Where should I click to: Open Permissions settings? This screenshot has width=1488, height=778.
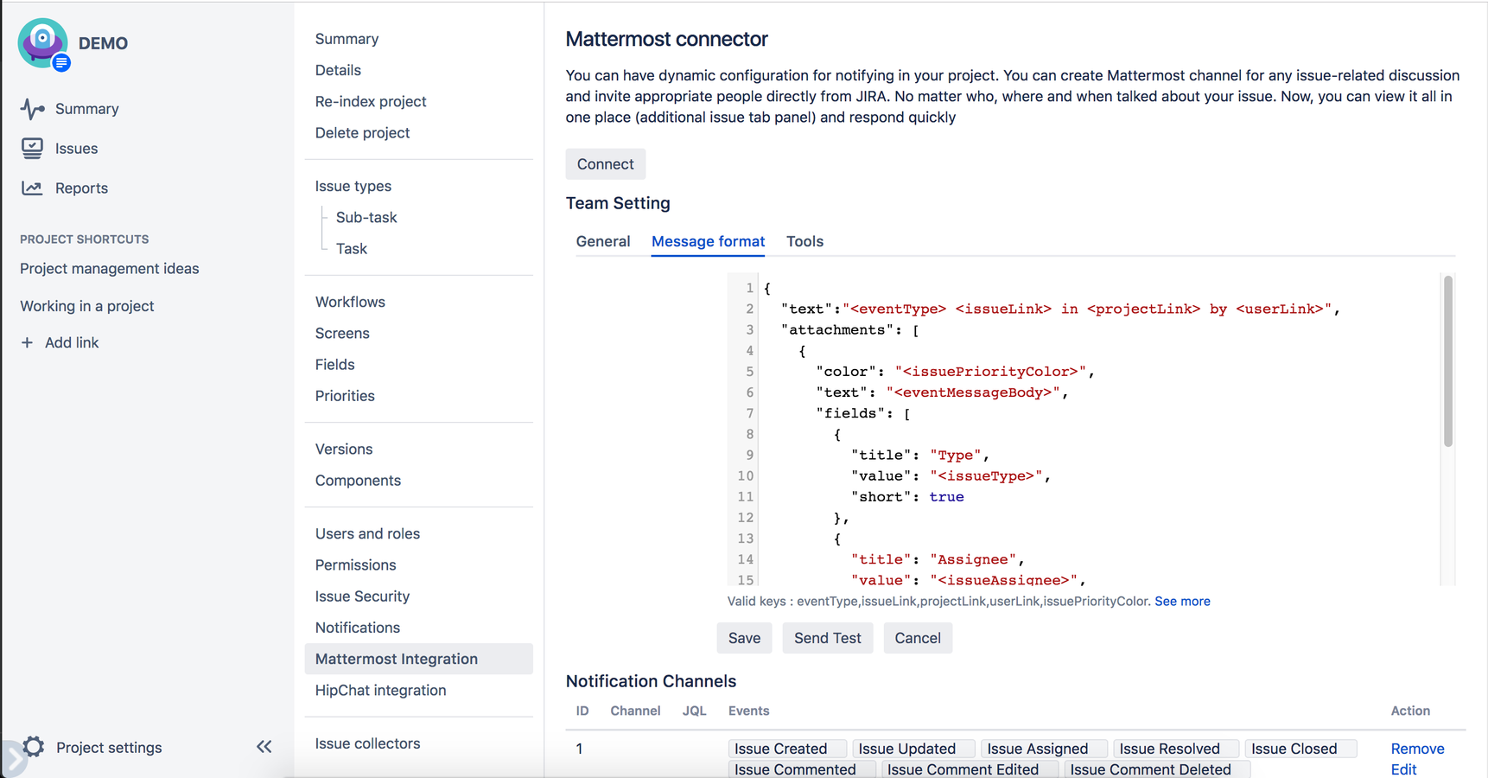tap(355, 564)
